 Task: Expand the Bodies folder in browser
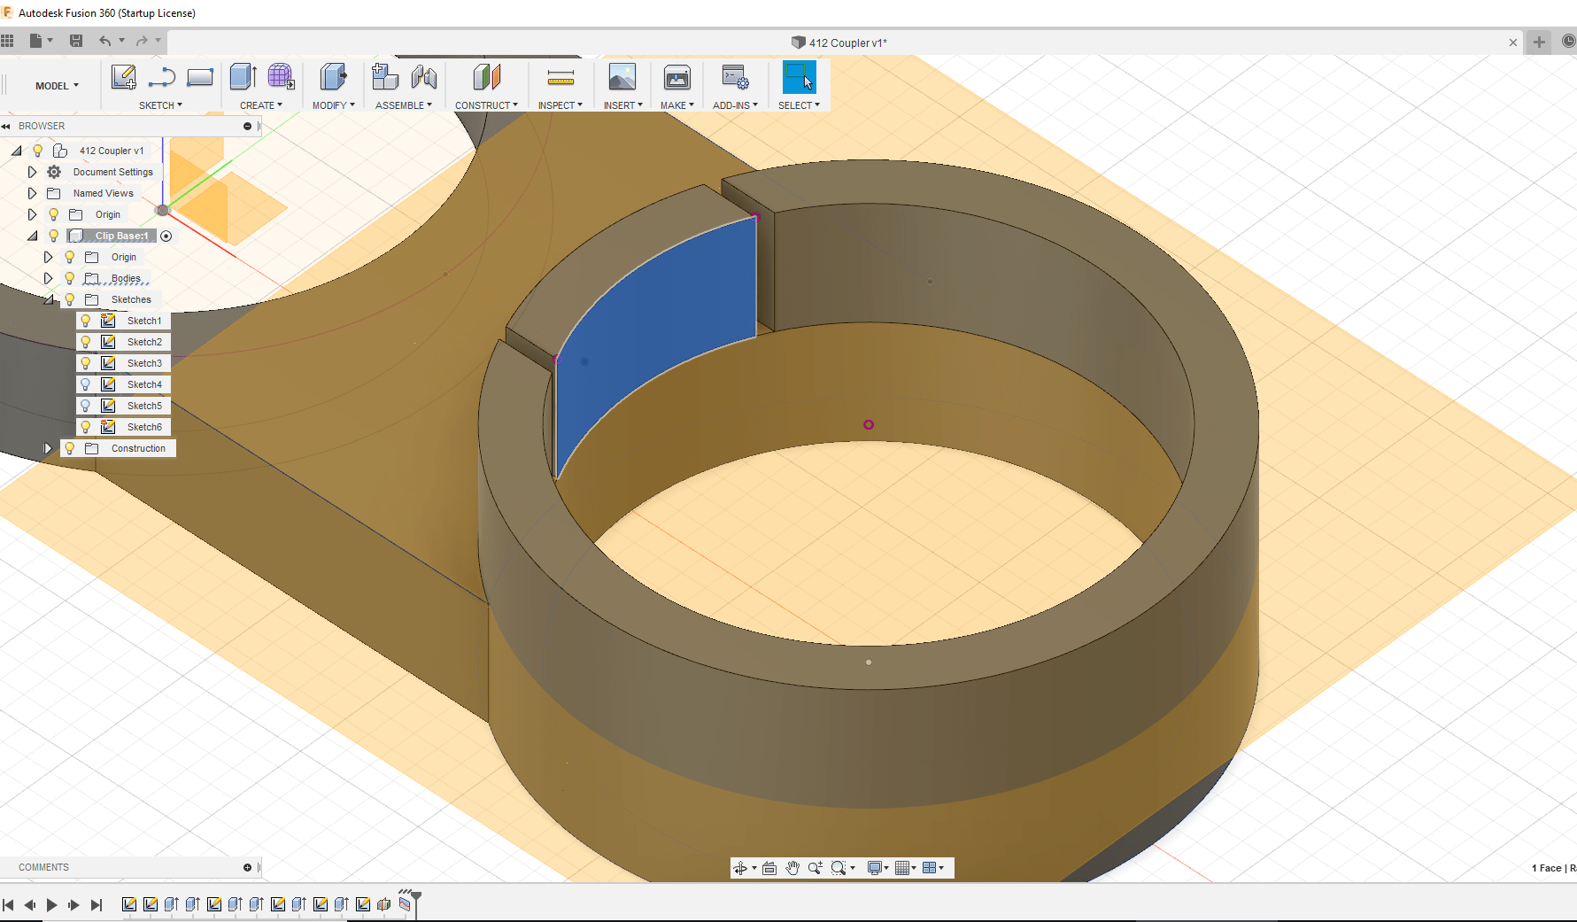(x=48, y=278)
